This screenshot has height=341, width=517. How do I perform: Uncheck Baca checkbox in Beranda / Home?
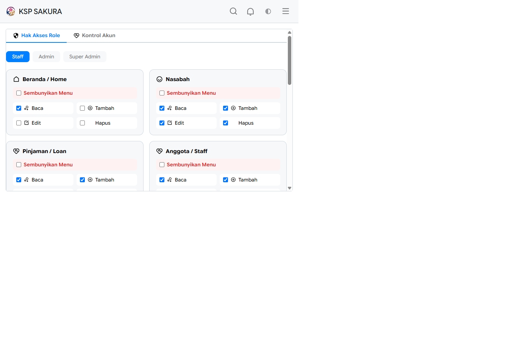click(x=19, y=108)
